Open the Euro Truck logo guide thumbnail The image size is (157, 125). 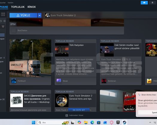click(x=151, y=50)
